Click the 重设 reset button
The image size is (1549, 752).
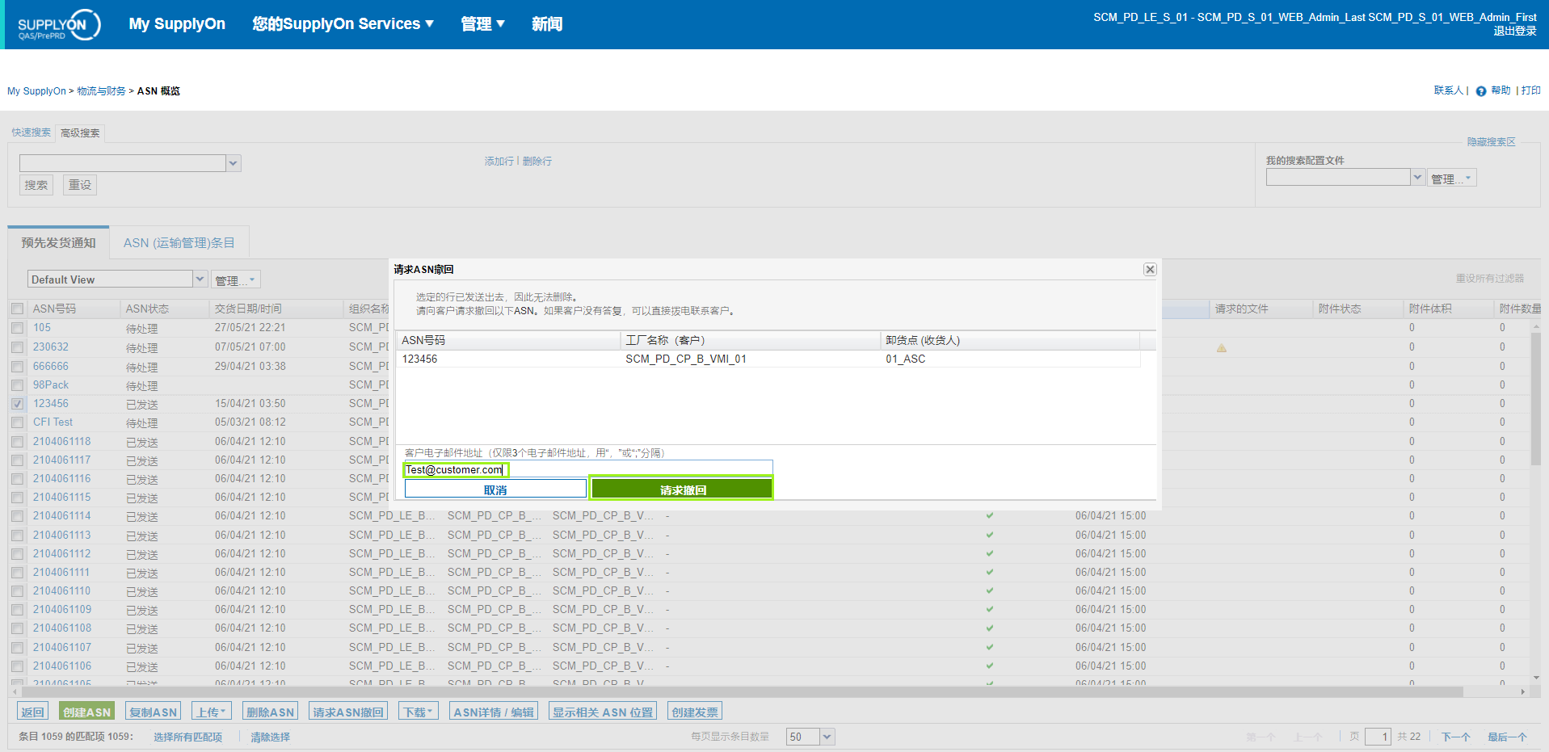[80, 185]
